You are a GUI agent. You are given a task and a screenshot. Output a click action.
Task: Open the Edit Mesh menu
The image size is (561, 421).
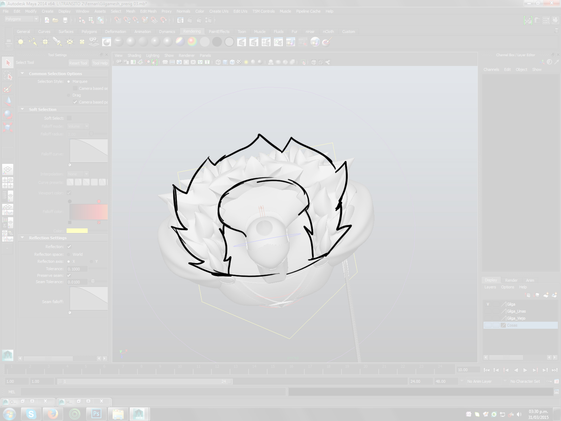pos(148,11)
